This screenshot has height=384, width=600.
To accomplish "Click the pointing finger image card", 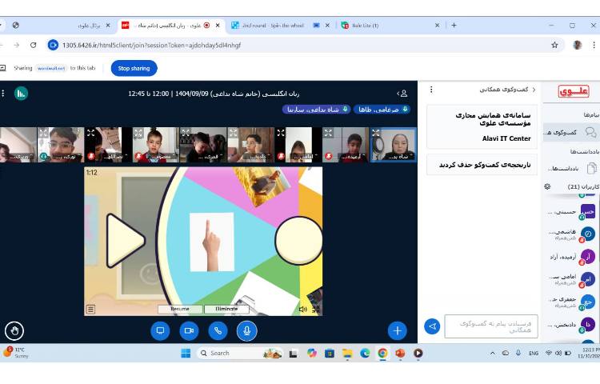I will tap(212, 242).
